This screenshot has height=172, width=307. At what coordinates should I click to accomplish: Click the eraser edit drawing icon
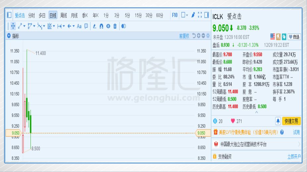pos(95,26)
